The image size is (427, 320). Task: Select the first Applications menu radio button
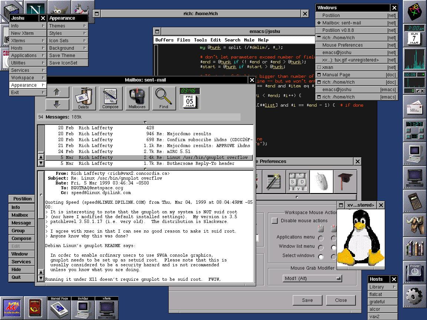pyautogui.click(x=321, y=237)
